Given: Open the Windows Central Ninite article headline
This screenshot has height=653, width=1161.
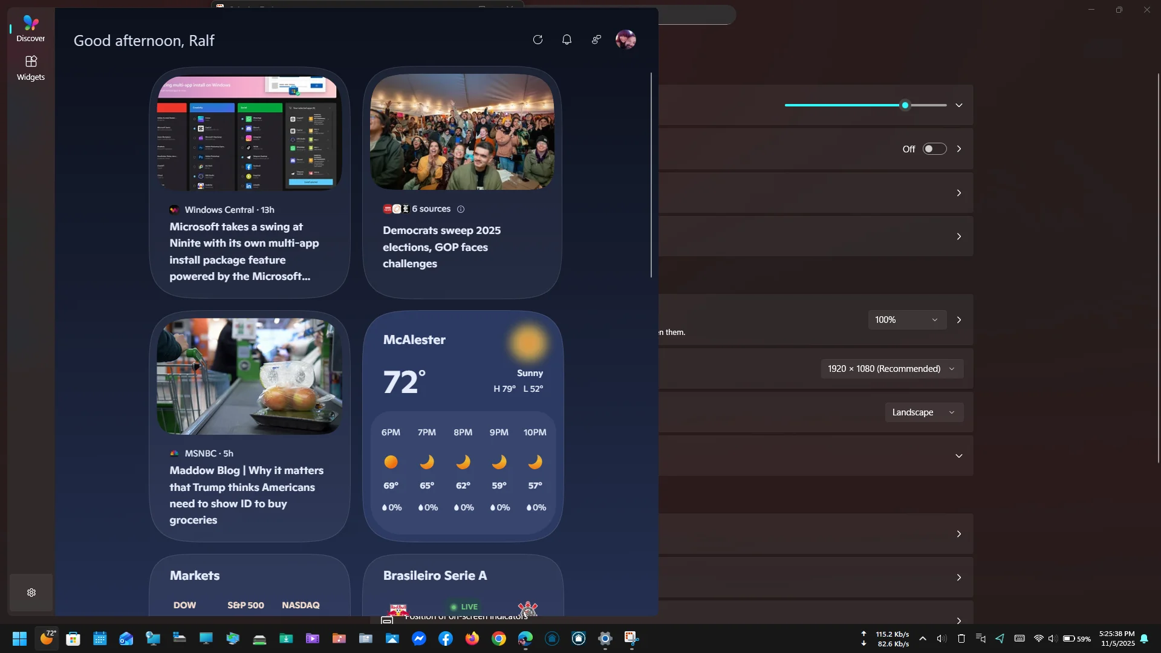Looking at the screenshot, I should click(244, 252).
